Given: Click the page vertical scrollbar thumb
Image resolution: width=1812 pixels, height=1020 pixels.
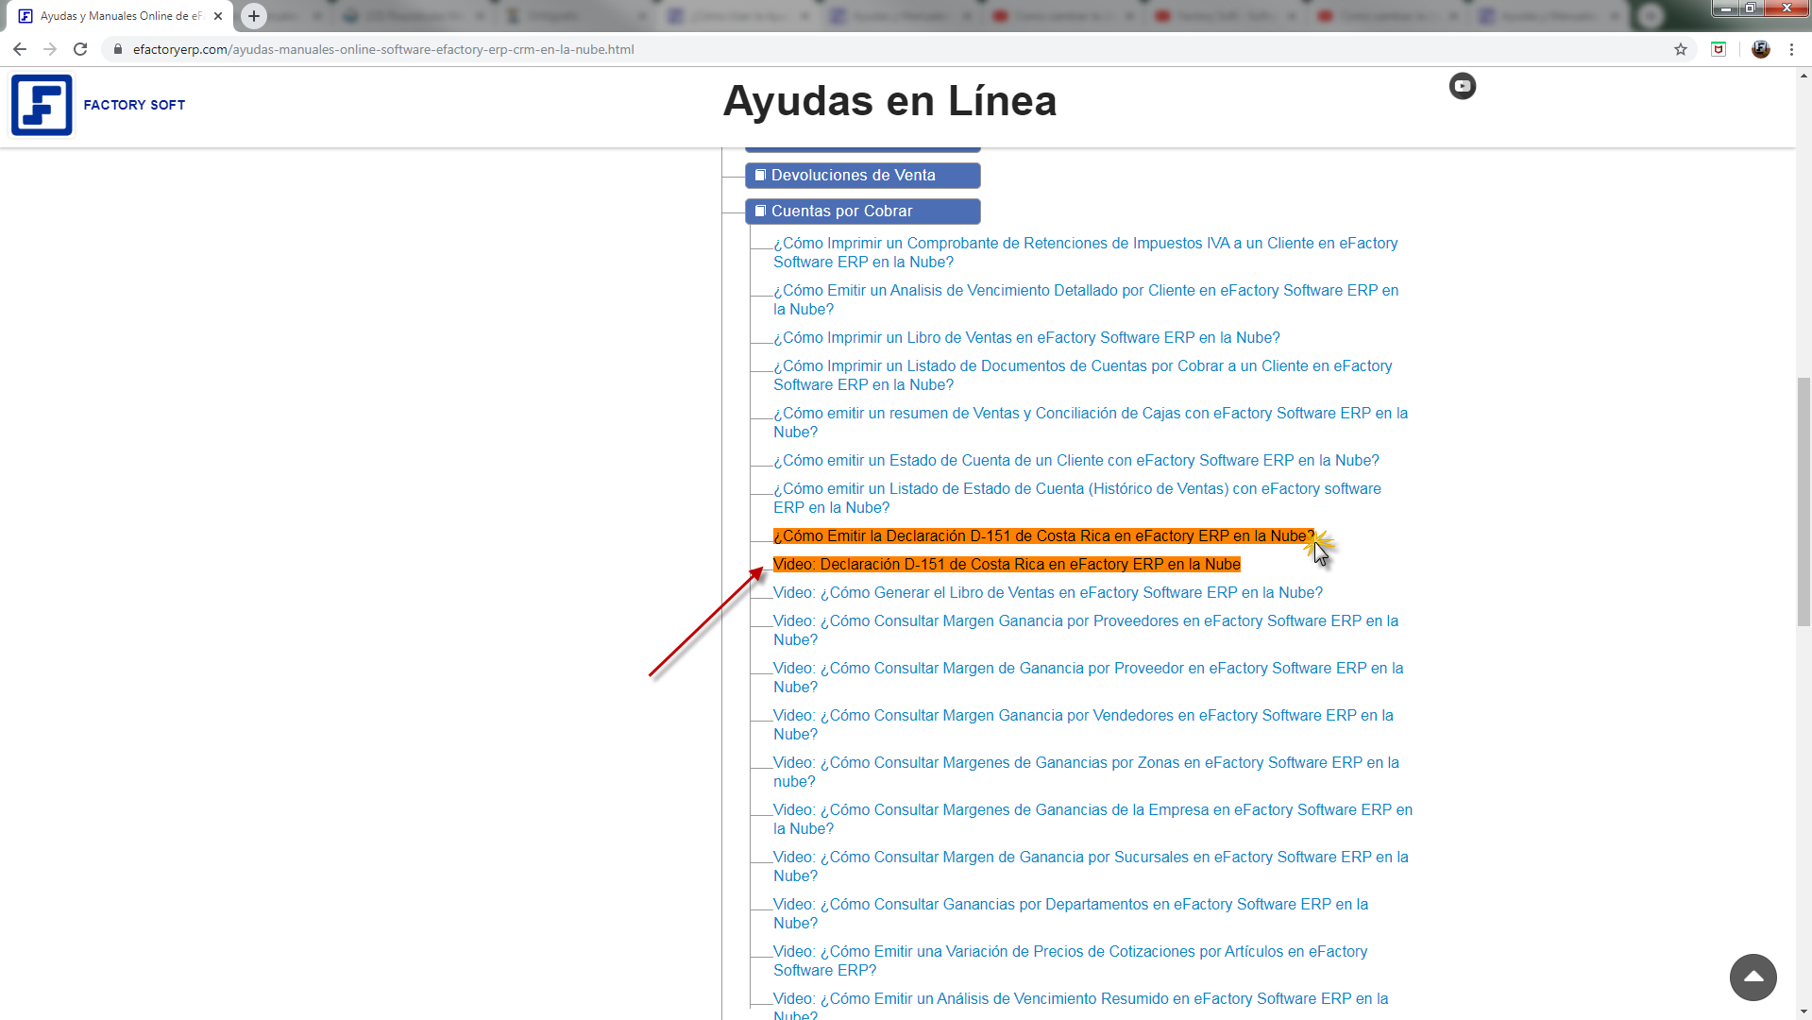Looking at the screenshot, I should (x=1804, y=501).
